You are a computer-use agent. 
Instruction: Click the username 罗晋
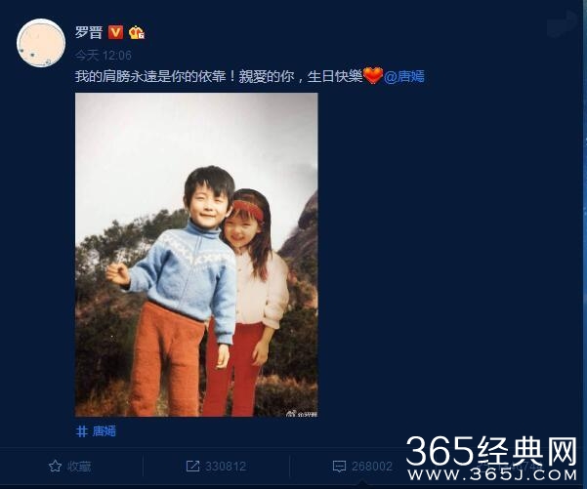89,32
